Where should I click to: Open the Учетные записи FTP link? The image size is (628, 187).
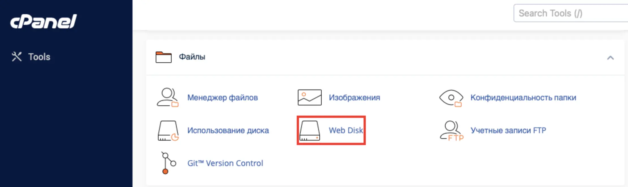pyautogui.click(x=508, y=130)
